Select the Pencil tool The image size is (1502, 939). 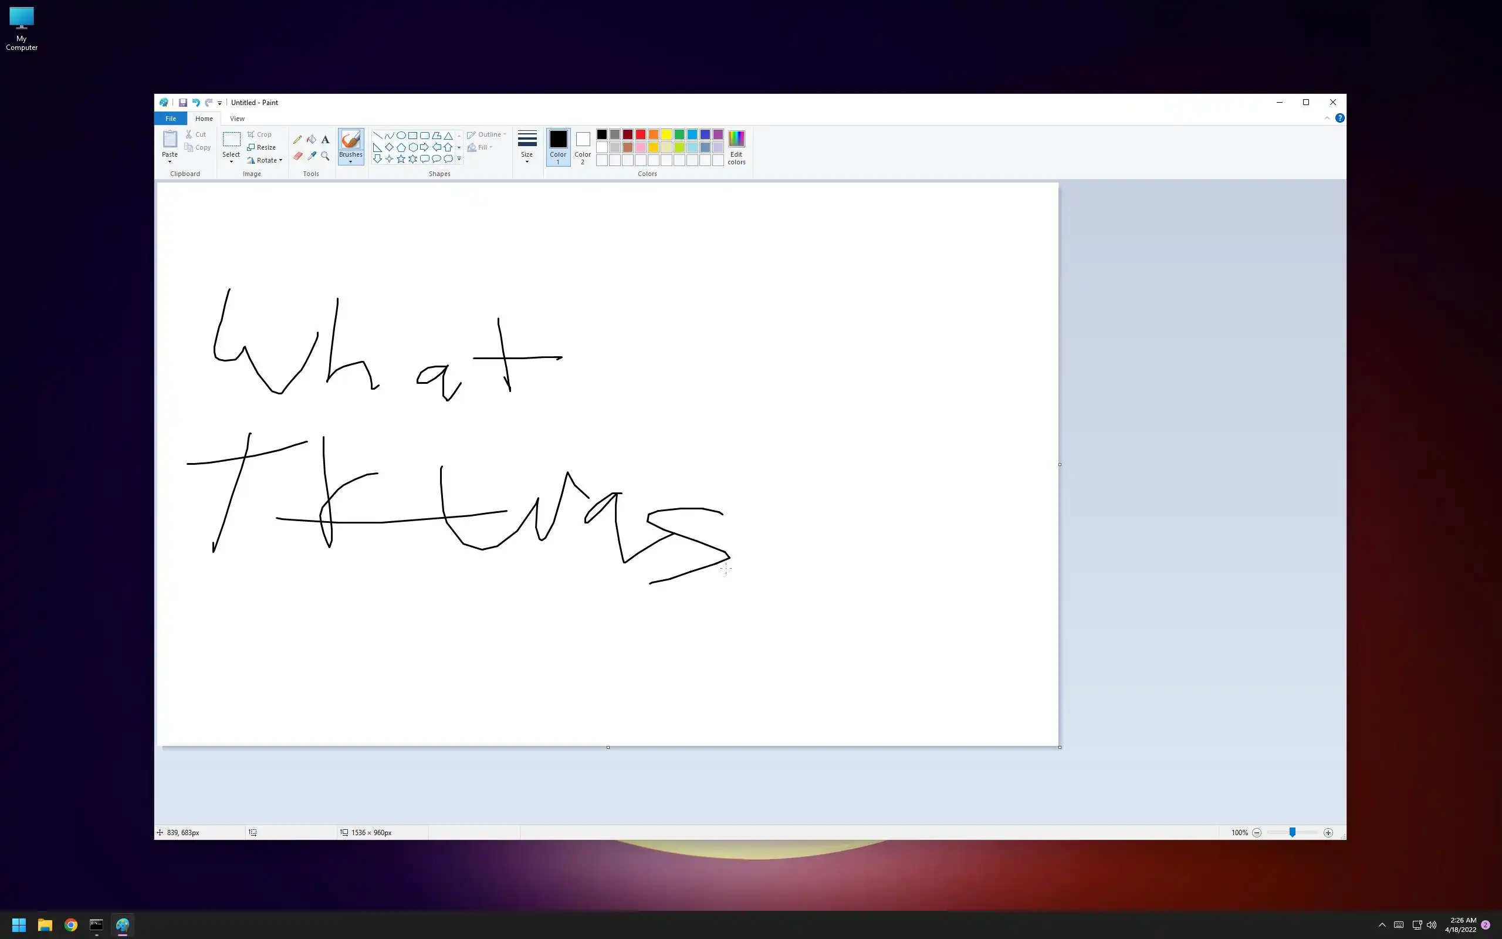(x=297, y=140)
